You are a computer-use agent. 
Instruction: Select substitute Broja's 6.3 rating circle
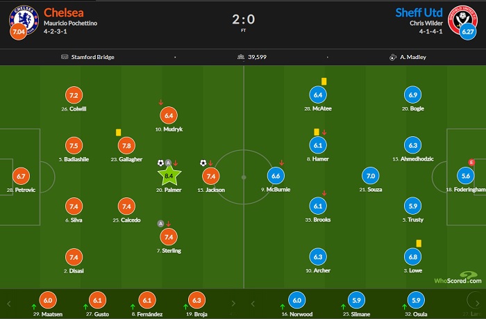tap(197, 300)
